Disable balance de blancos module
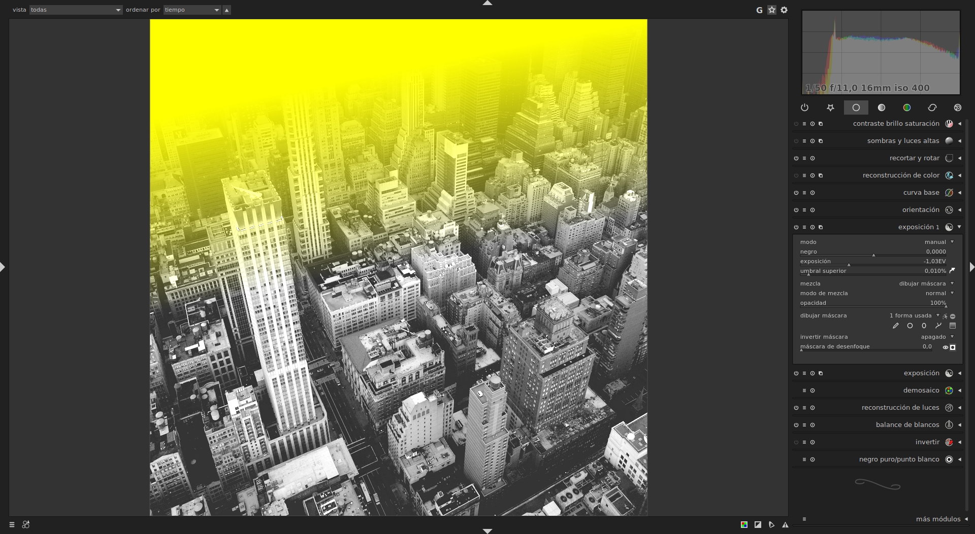Screen dimensions: 975x534 [796, 425]
